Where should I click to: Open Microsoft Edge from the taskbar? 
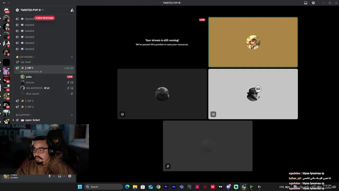127,187
